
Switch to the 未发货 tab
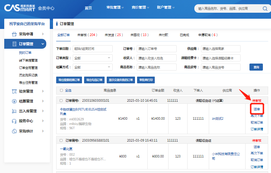[113, 35]
